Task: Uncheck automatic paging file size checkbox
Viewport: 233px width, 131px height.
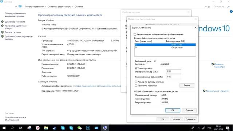Action: [x=135, y=34]
